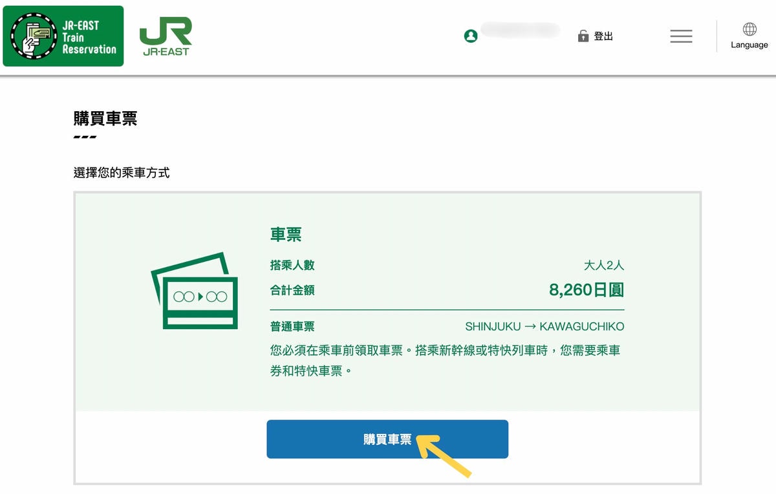
Task: Click SHINJUKU → KAWAGUCHIKO route text
Action: click(x=544, y=327)
